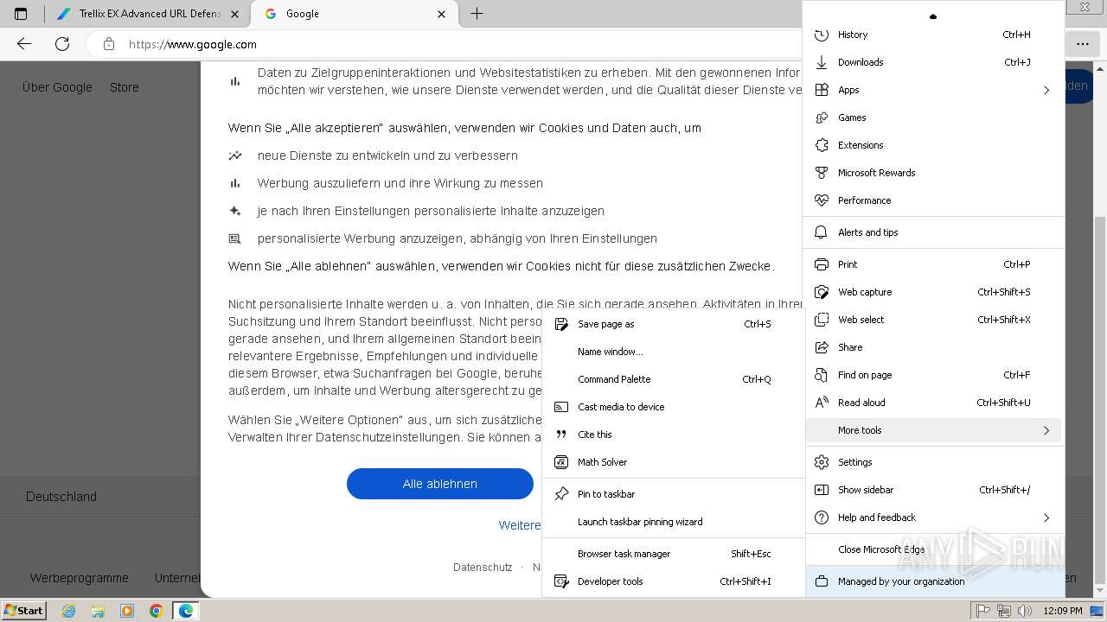This screenshot has width=1107, height=622.
Task: Click the Weitere options link
Action: point(520,525)
